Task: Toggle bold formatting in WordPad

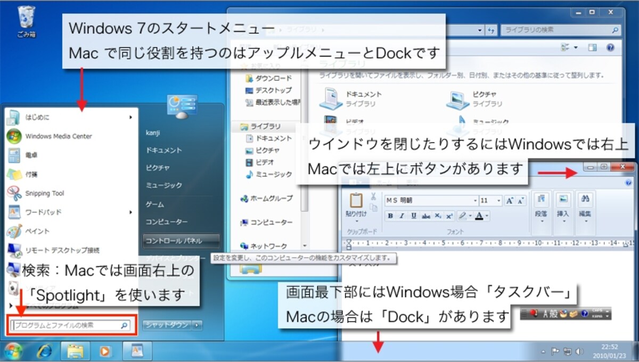Action: tap(390, 216)
